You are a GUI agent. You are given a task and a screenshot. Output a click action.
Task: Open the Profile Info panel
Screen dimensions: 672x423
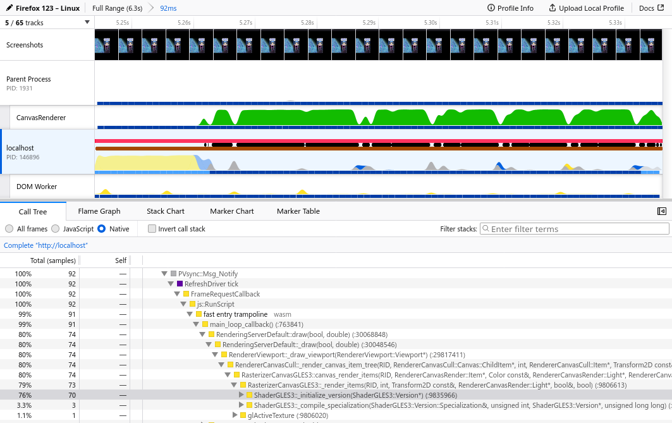tap(510, 8)
